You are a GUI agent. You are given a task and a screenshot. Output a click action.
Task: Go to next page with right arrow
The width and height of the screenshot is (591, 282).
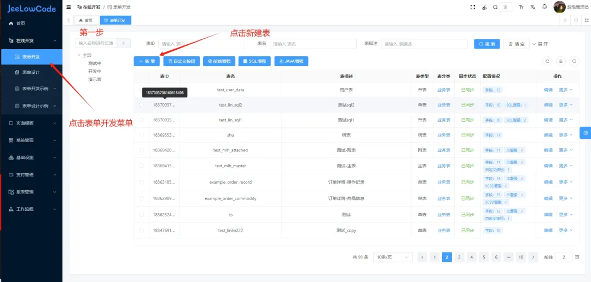(x=533, y=257)
